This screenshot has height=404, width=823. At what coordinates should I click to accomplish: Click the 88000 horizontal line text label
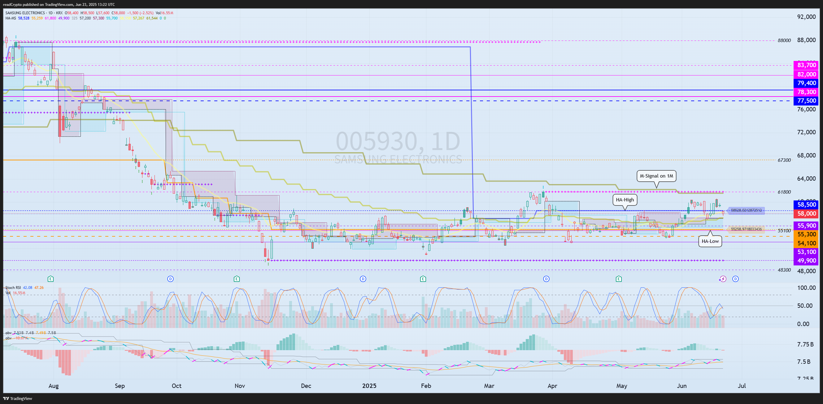(x=784, y=41)
